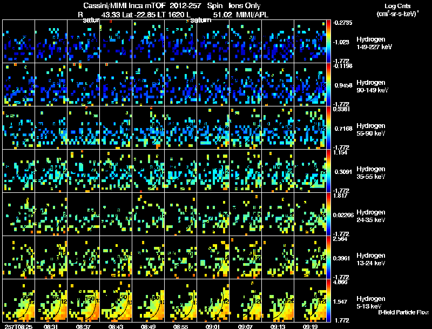Image resolution: width=432 pixels, height=329 pixels.
Task: Open the 149-227 keV panel at 257T08:25
Action: pos(18,42)
